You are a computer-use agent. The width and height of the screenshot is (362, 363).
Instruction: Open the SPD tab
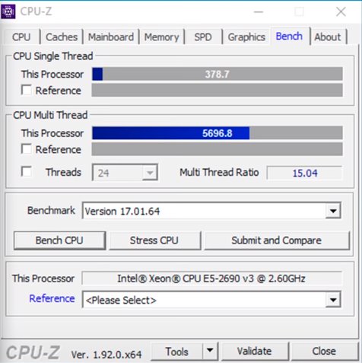coord(203,37)
